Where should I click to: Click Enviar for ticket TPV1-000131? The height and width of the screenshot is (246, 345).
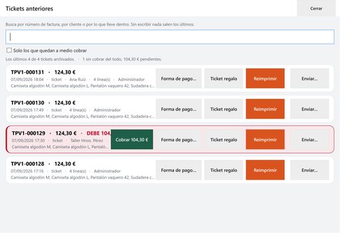[x=309, y=78]
